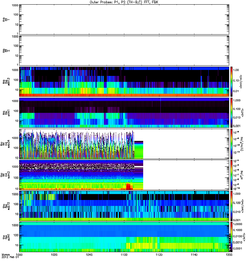
Task: Click the 1100 time axis label
Action: tap(124, 255)
